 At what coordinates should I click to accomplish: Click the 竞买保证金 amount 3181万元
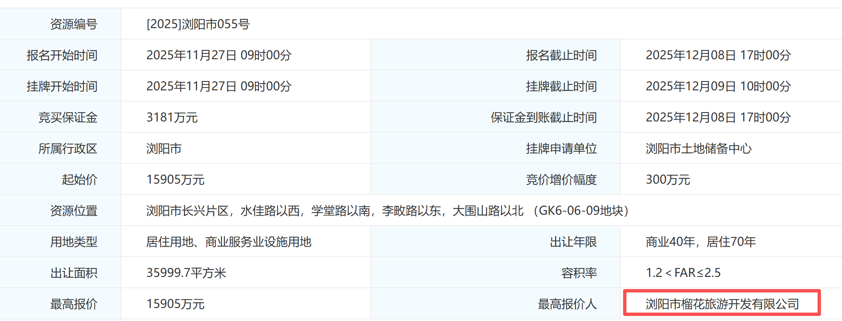click(x=172, y=117)
